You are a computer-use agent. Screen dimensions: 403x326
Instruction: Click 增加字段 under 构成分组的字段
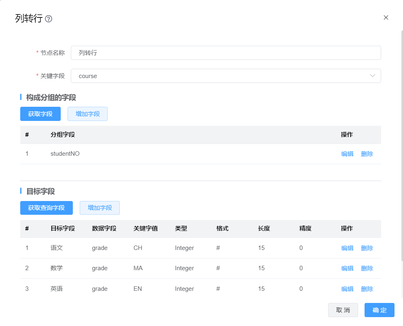tap(87, 114)
